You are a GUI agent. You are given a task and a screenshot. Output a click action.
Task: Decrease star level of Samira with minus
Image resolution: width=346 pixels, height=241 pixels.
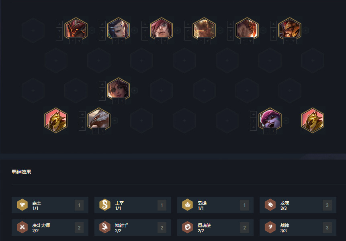115,101
